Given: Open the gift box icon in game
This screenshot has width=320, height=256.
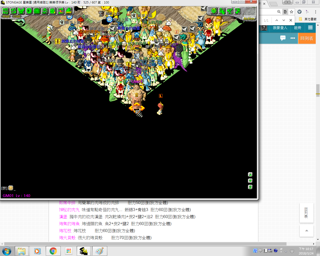Looking at the screenshot, I should [214, 11].
